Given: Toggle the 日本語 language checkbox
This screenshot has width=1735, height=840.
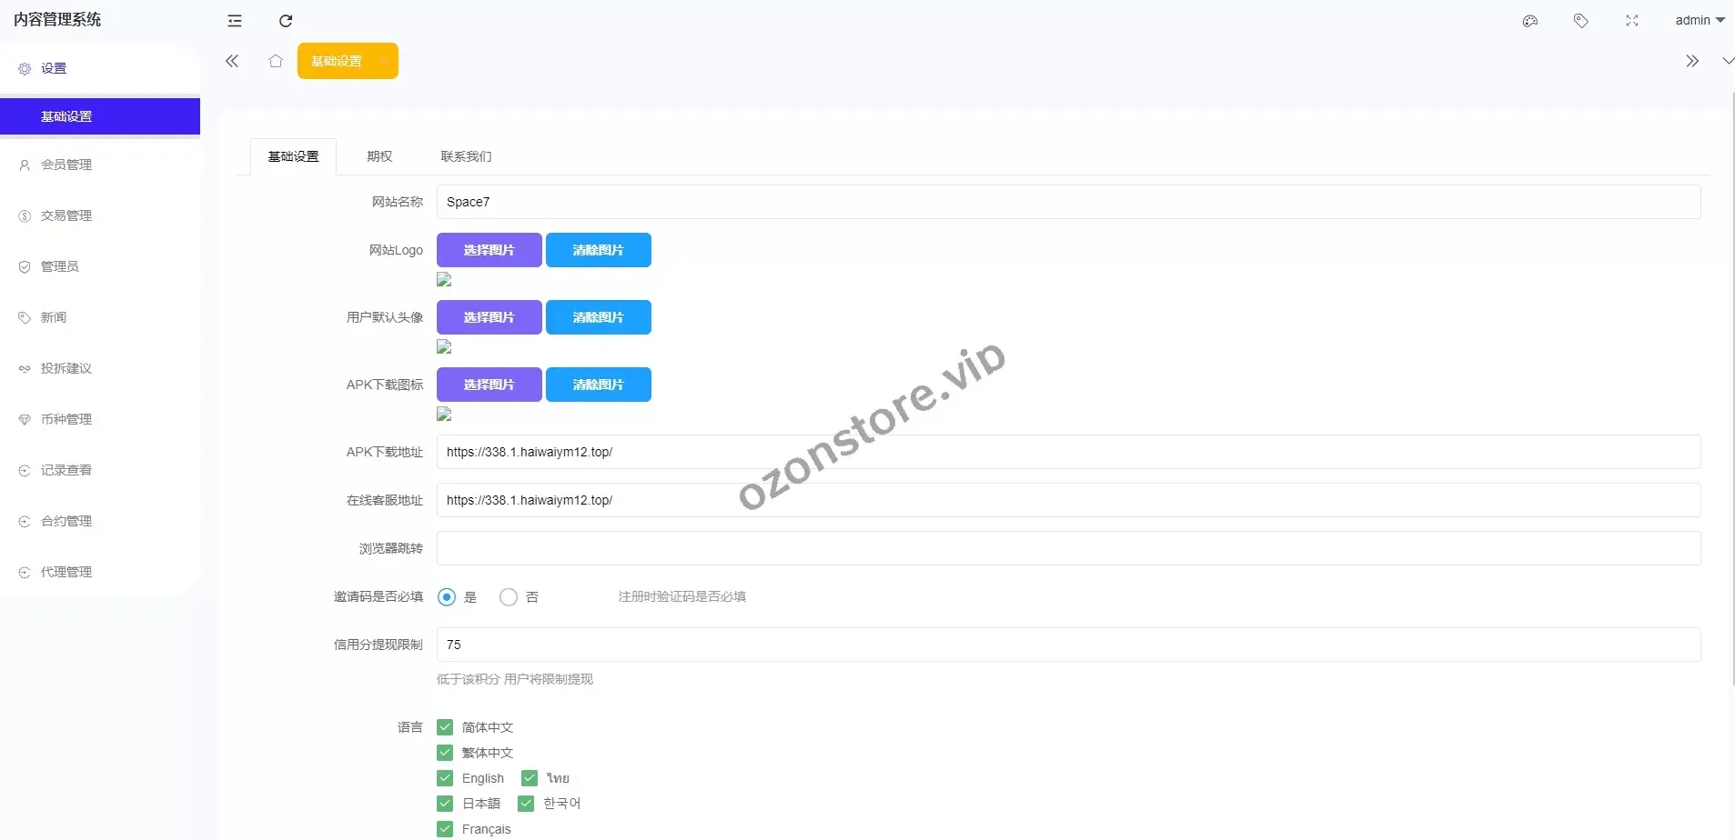Looking at the screenshot, I should coord(445,804).
